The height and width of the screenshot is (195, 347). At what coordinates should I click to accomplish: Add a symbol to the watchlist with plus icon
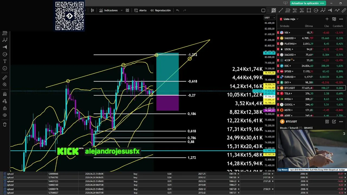point(327,19)
